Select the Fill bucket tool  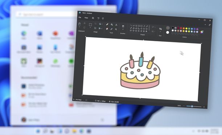[x=112, y=25]
